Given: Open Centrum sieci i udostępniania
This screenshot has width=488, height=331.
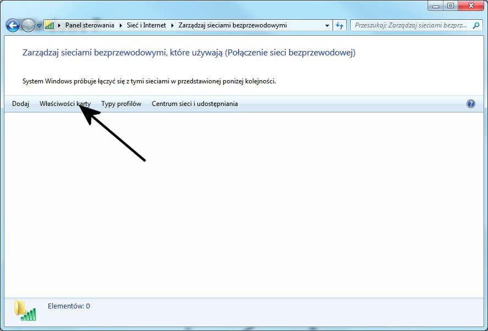Looking at the screenshot, I should pos(195,104).
